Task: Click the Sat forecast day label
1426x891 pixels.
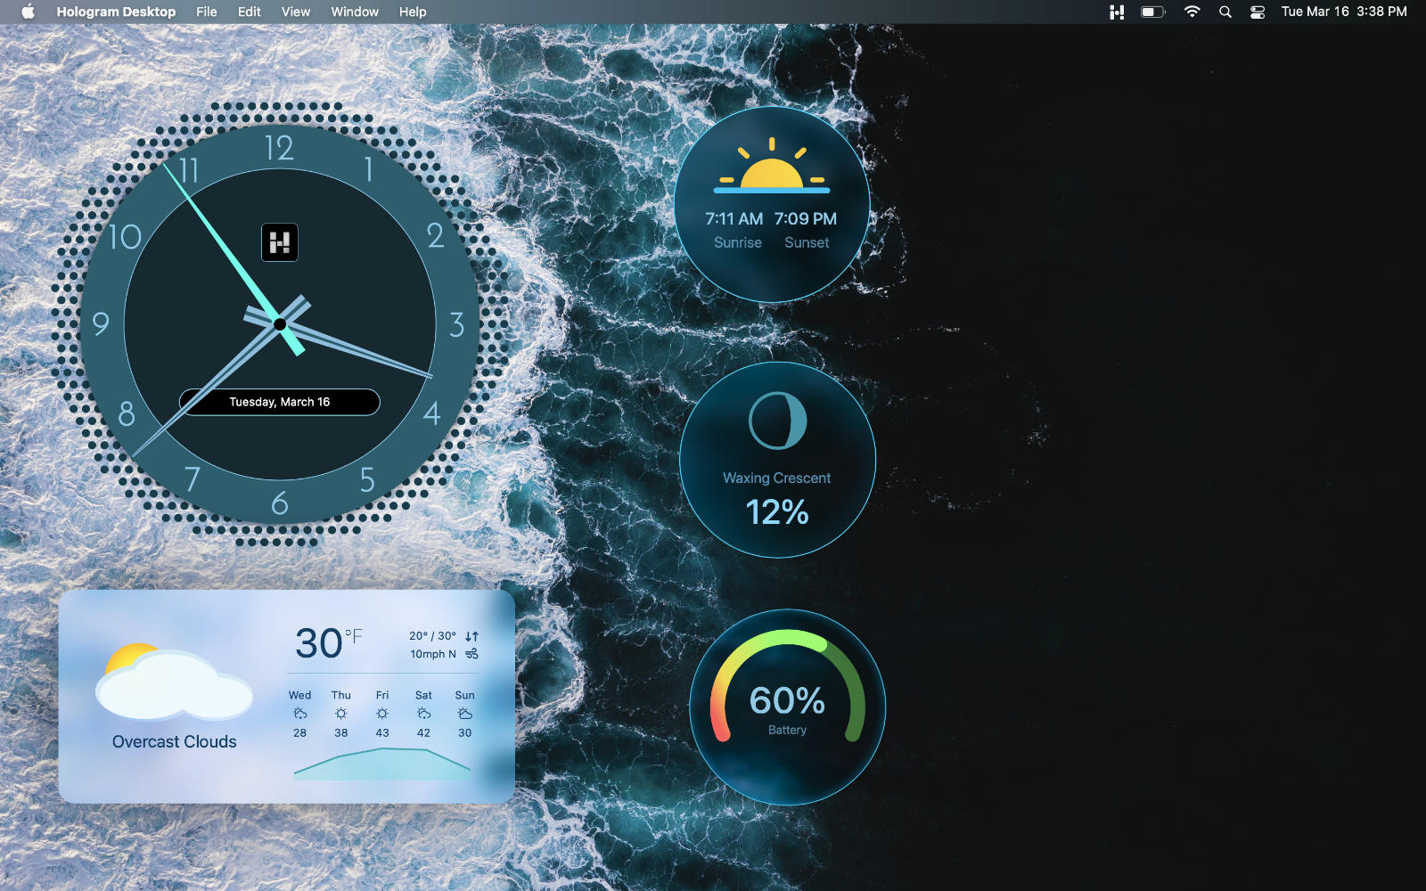Action: coord(423,695)
